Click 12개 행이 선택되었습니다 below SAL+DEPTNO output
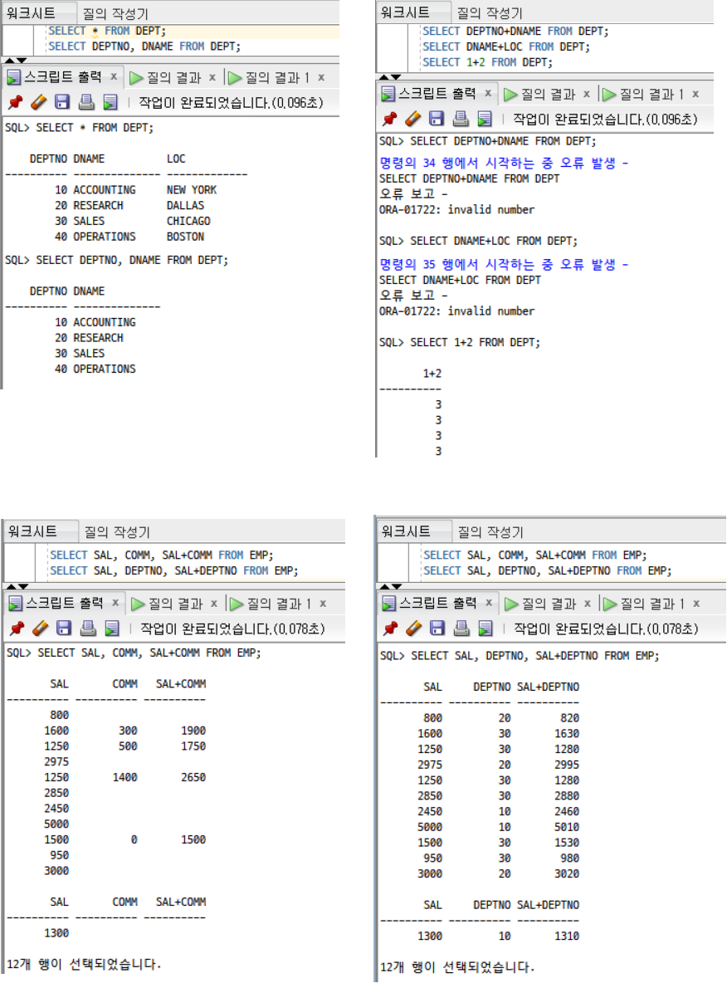 pos(457,966)
